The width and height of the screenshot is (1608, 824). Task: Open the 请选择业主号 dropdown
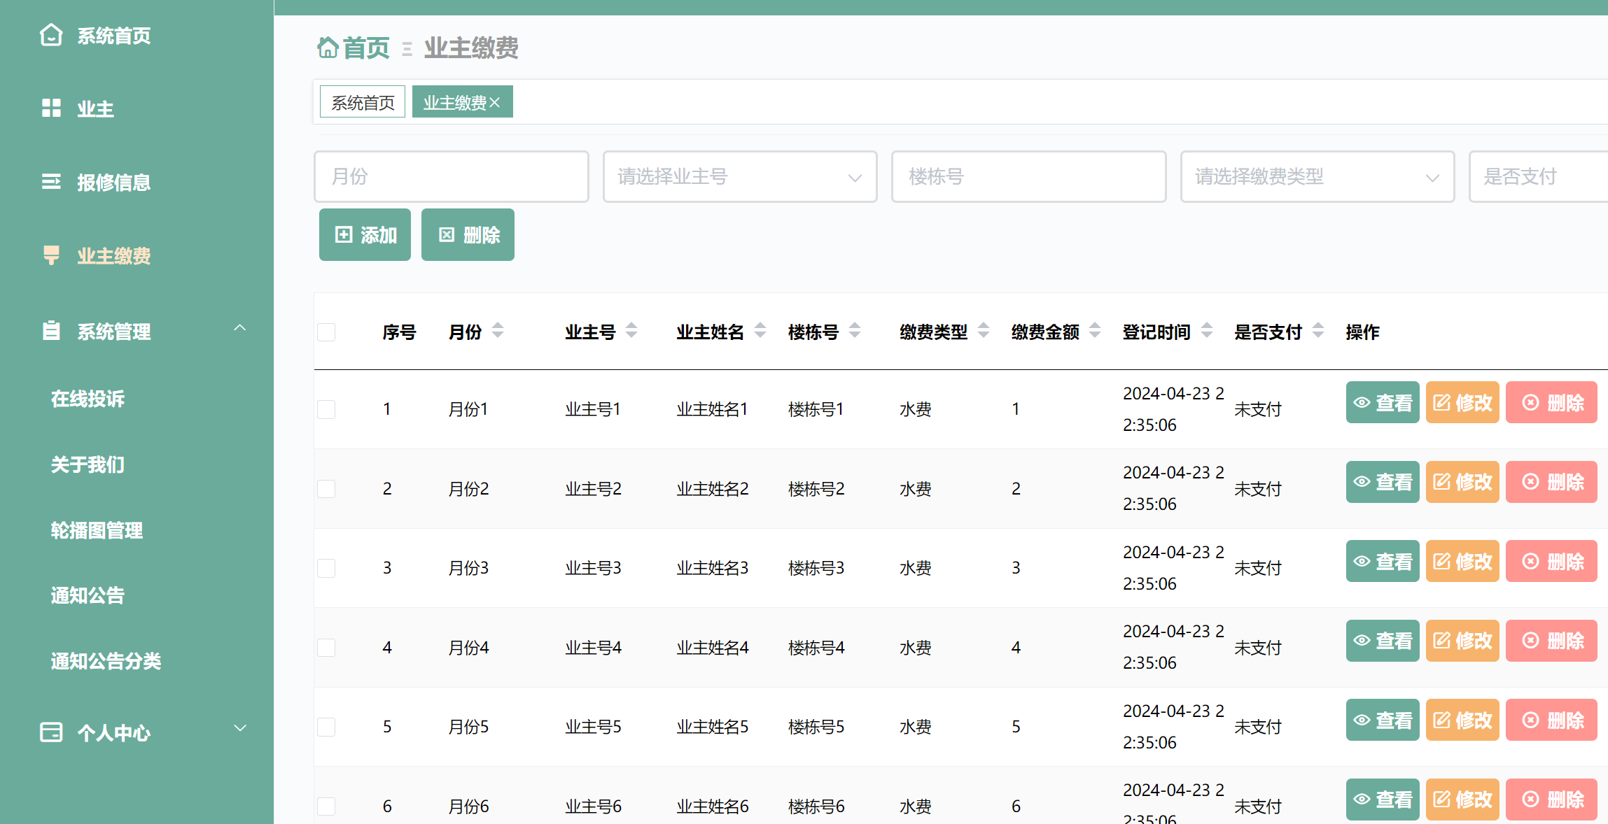coord(740,177)
